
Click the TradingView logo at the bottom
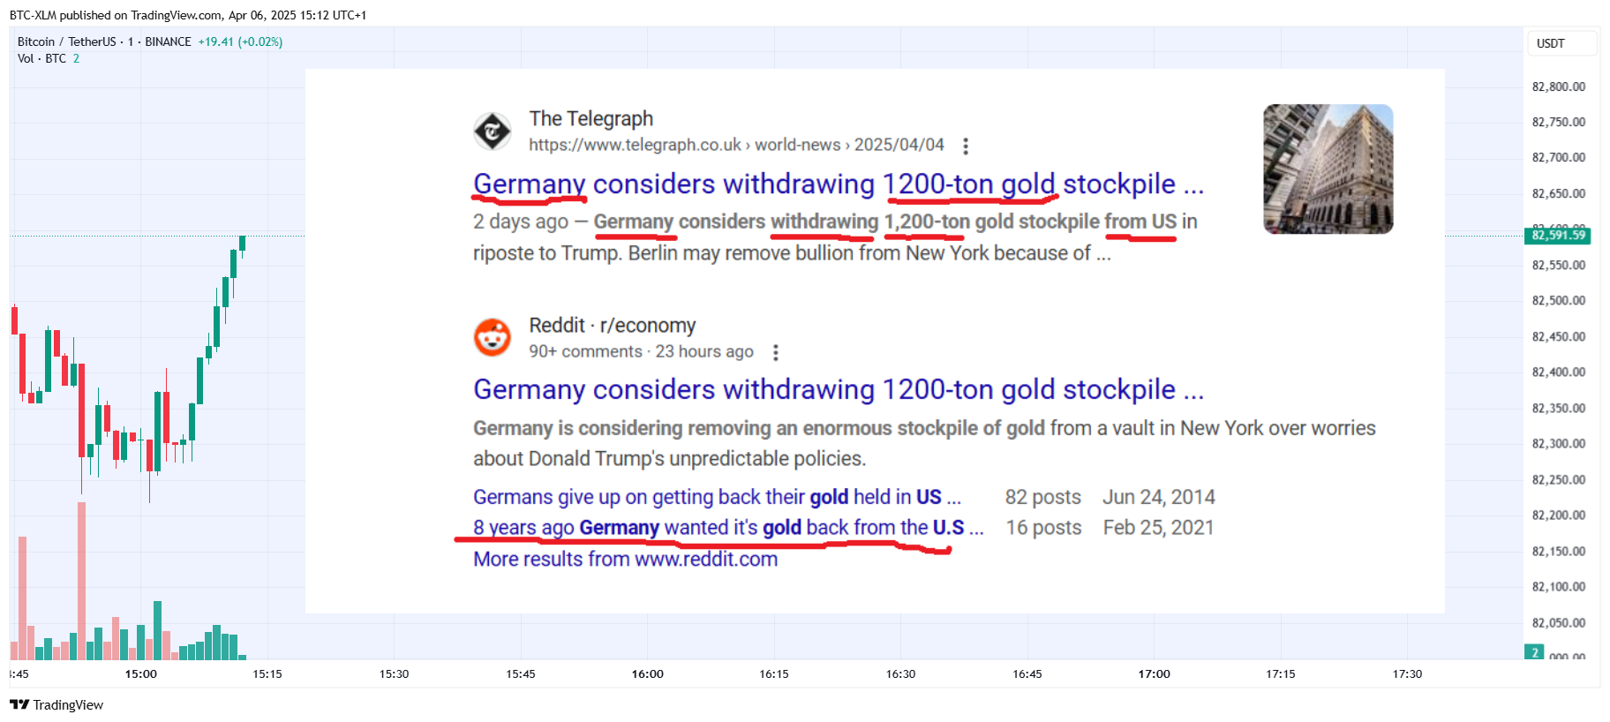tap(56, 704)
